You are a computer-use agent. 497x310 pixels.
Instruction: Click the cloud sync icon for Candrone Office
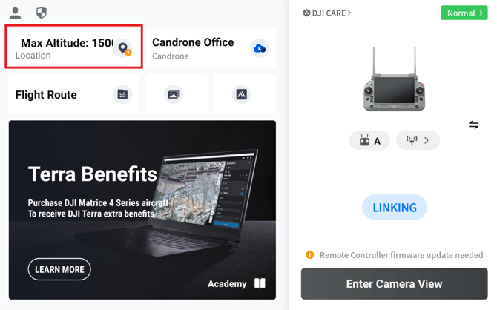pyautogui.click(x=260, y=48)
